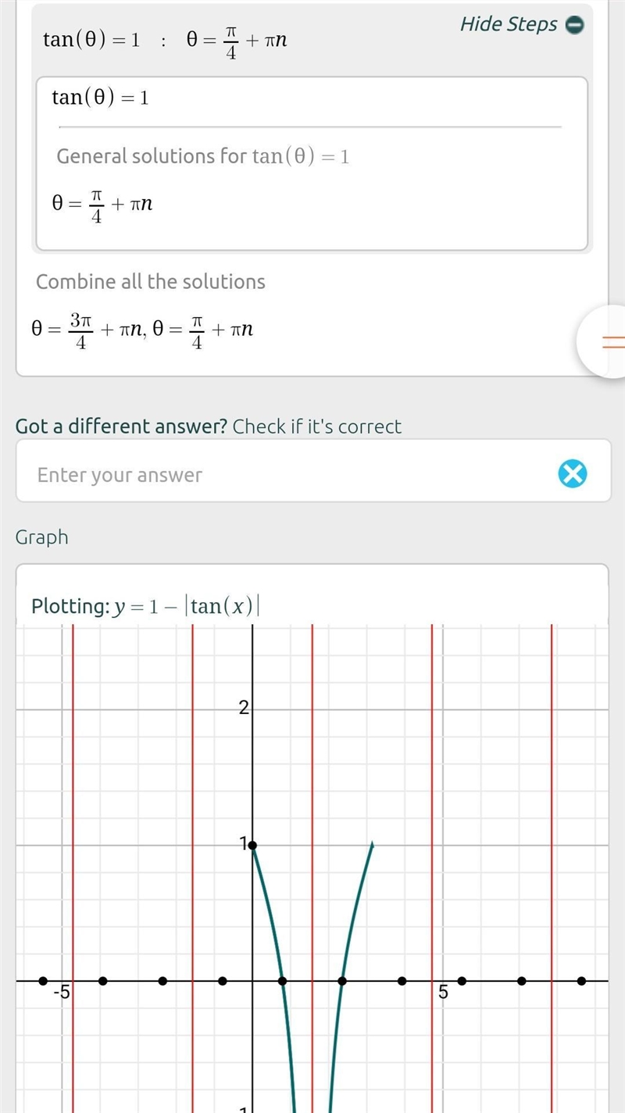Select the dot where the curve descends through the x-axis
This screenshot has height=1113, width=625.
pyautogui.click(x=283, y=981)
